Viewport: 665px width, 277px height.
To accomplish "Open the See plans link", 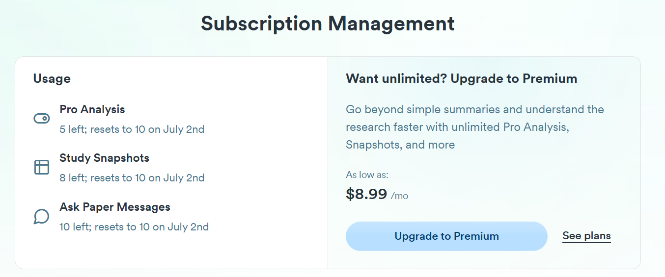I will pyautogui.click(x=586, y=236).
